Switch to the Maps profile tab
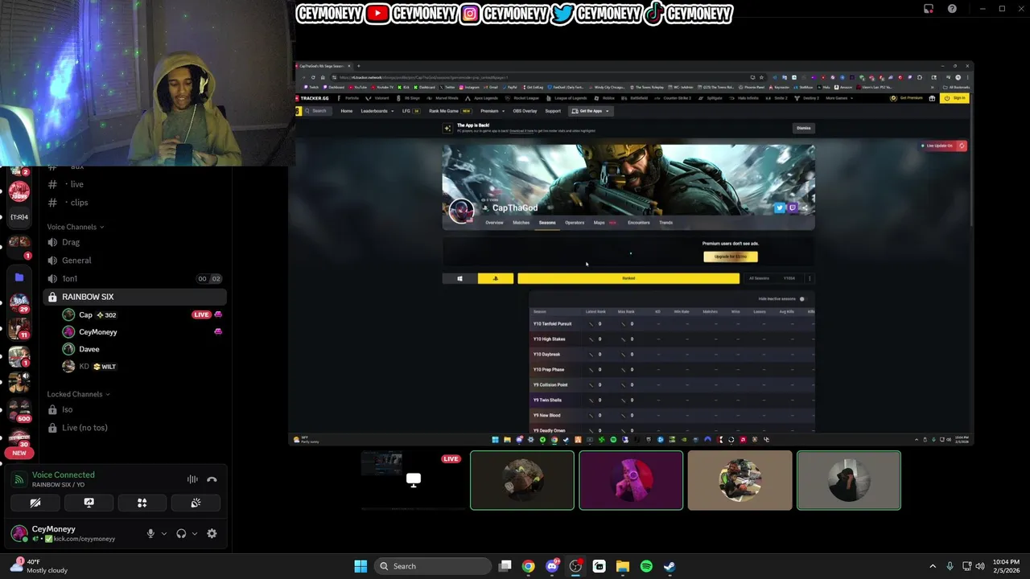Image resolution: width=1030 pixels, height=579 pixels. click(599, 223)
